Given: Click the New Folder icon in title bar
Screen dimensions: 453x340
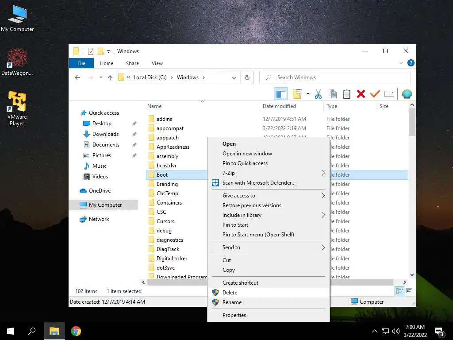Looking at the screenshot, I should [100, 51].
